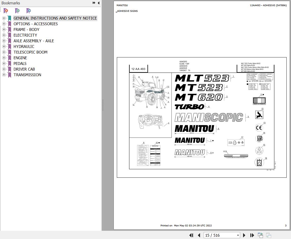Image resolution: width=291 pixels, height=239 pixels.
Task: Open the ENGINE bookmark
Action: coord(20,58)
